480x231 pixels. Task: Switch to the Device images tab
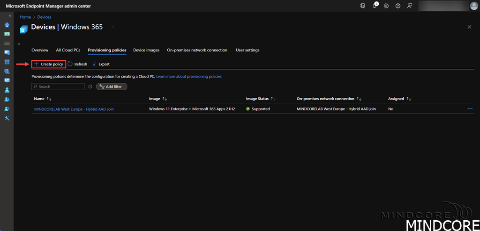click(146, 50)
